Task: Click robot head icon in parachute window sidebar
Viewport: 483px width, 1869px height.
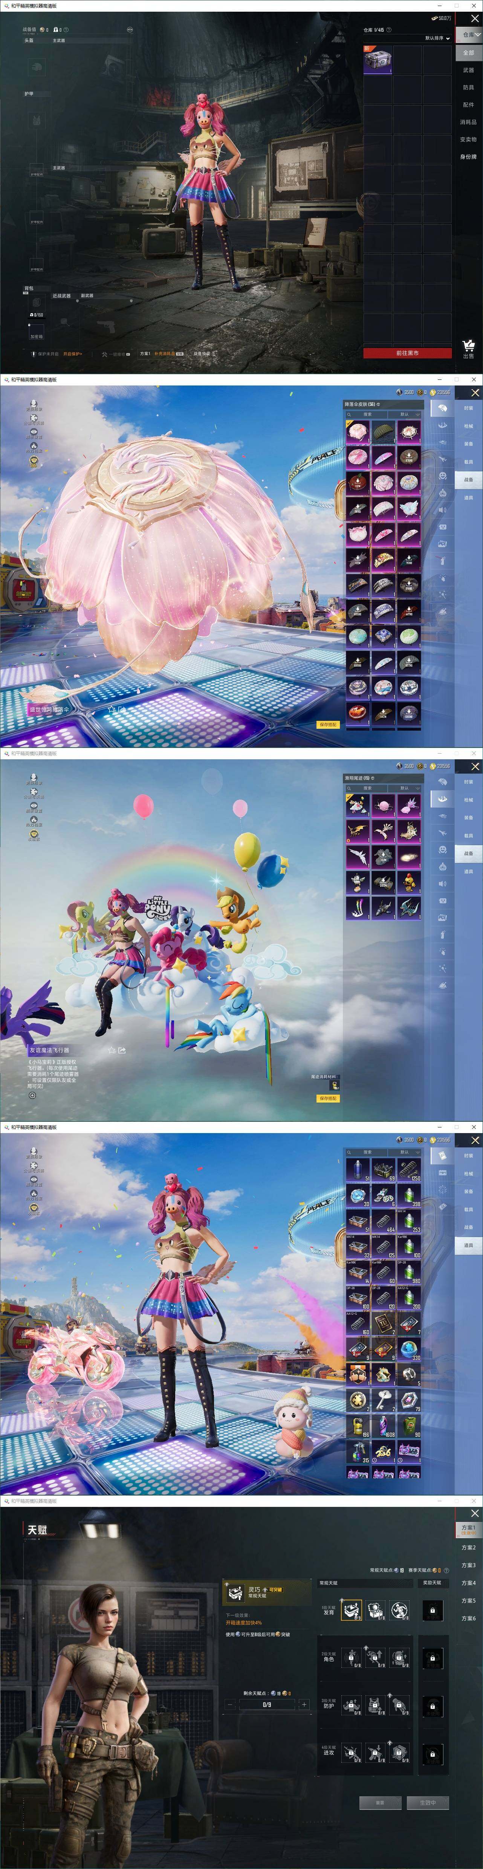Action: click(x=442, y=493)
